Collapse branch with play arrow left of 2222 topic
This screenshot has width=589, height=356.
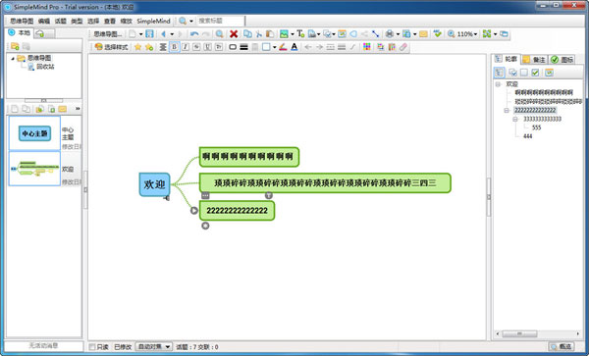point(193,211)
